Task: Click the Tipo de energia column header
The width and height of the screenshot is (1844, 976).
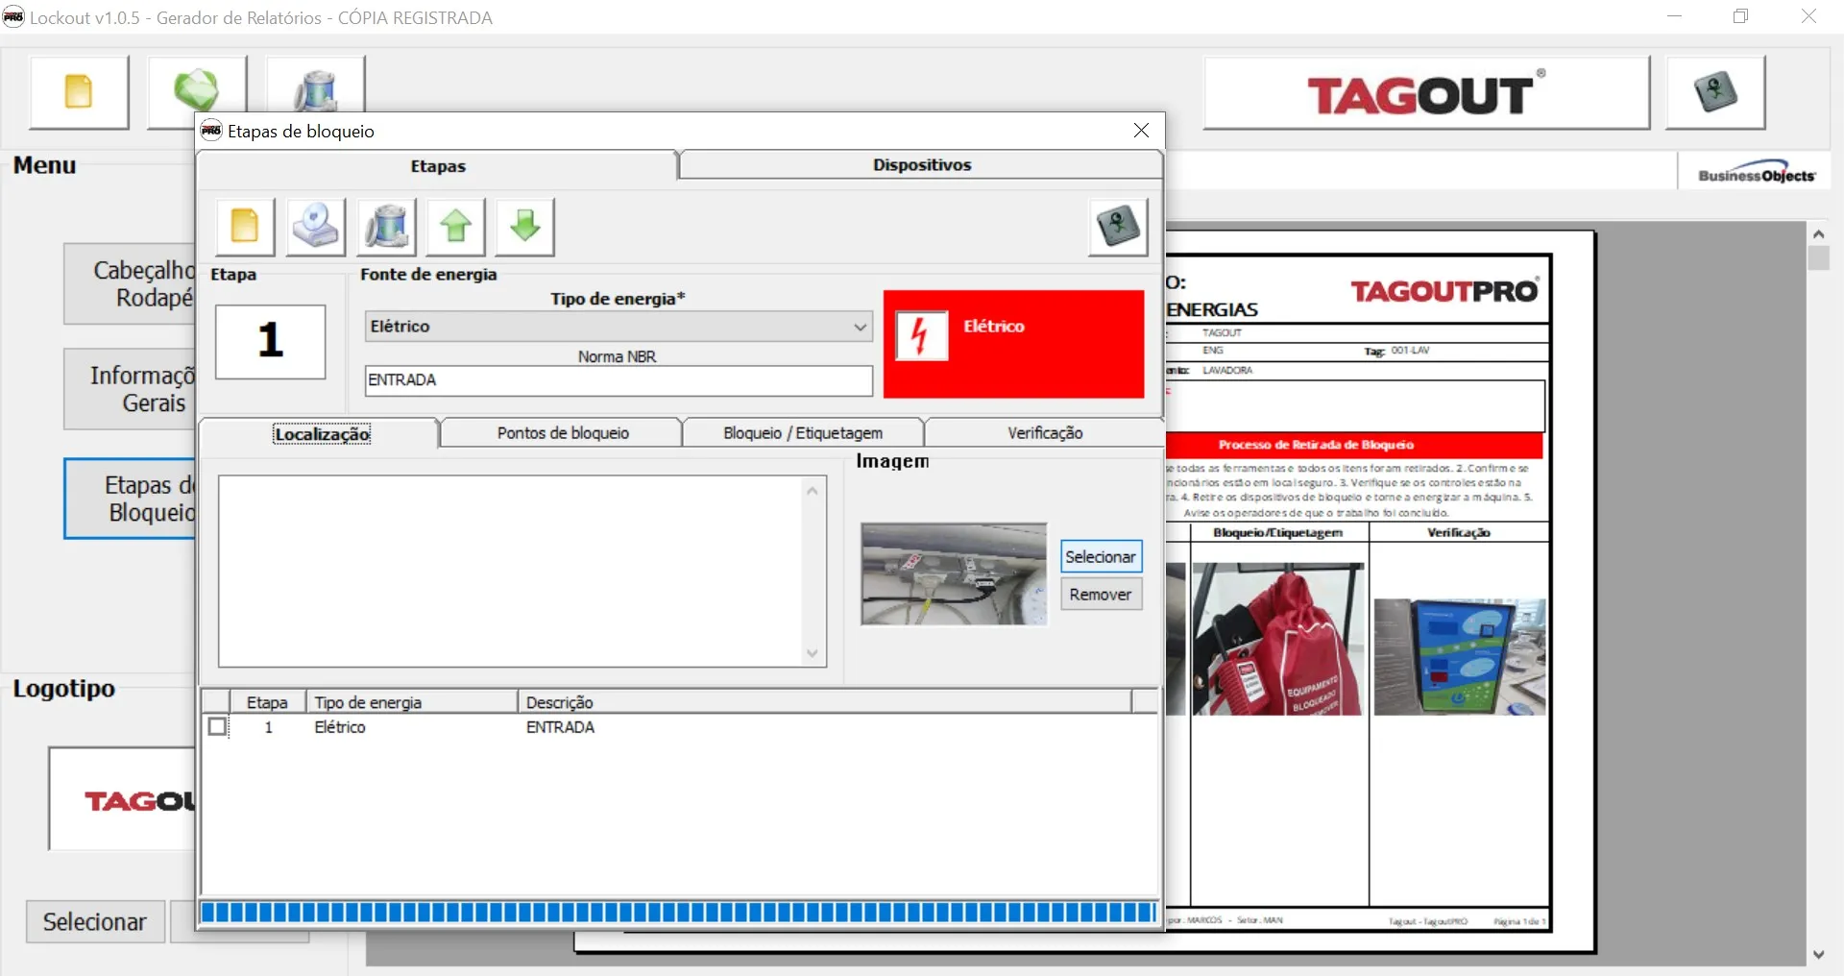Action: (412, 702)
